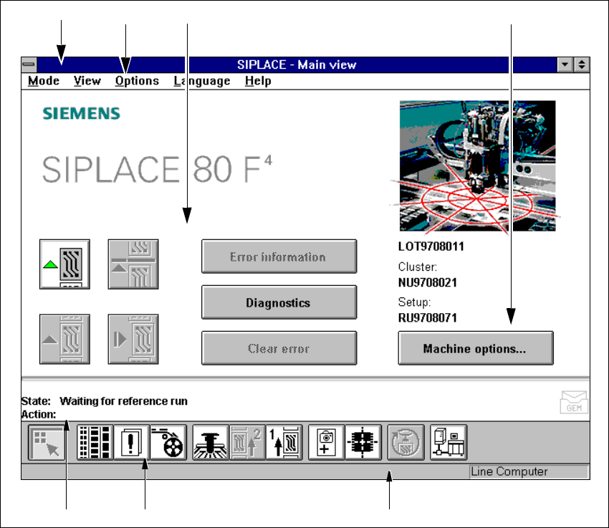Click the Clear error button
Viewport: 609px width, 528px height.
(x=279, y=348)
